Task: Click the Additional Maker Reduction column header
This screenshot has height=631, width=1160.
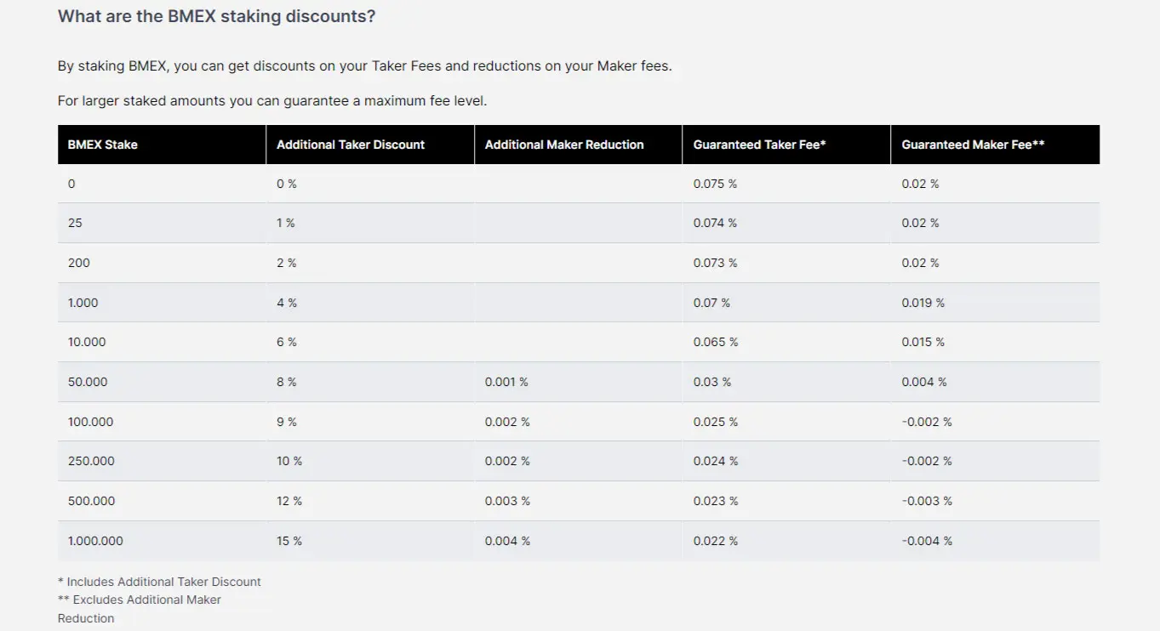Action: point(579,145)
